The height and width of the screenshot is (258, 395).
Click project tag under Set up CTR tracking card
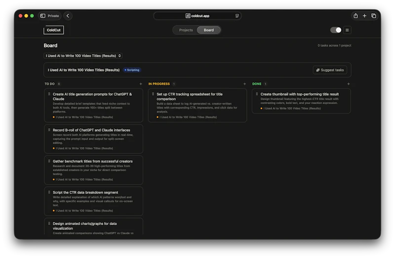tap(187, 117)
